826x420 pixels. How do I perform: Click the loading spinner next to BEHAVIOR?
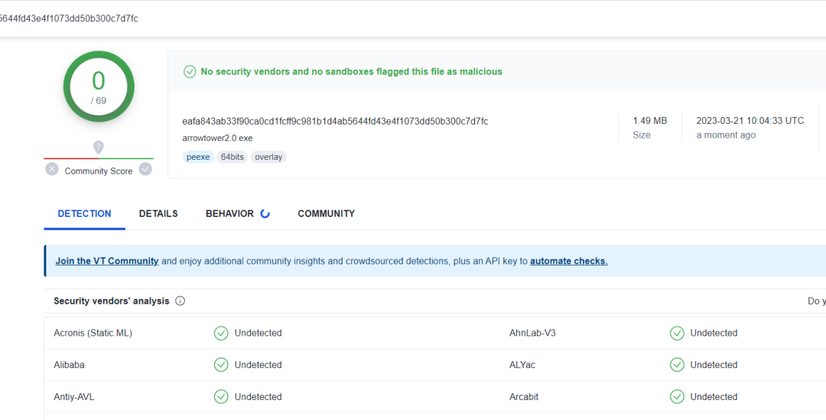(265, 213)
